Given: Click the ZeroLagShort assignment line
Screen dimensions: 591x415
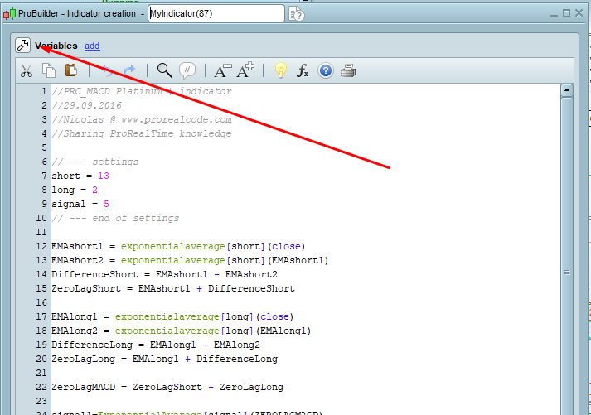Looking at the screenshot, I should (x=173, y=288).
